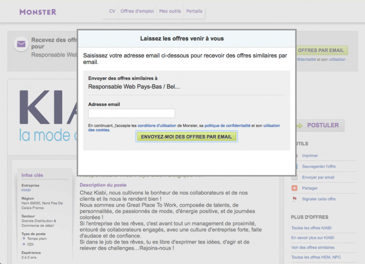Open the Mes outils menu
Image resolution: width=365 pixels, height=264 pixels.
[x=170, y=11]
